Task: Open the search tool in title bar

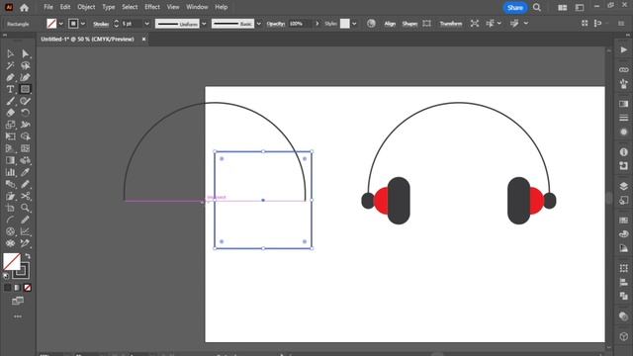Action: pos(536,7)
